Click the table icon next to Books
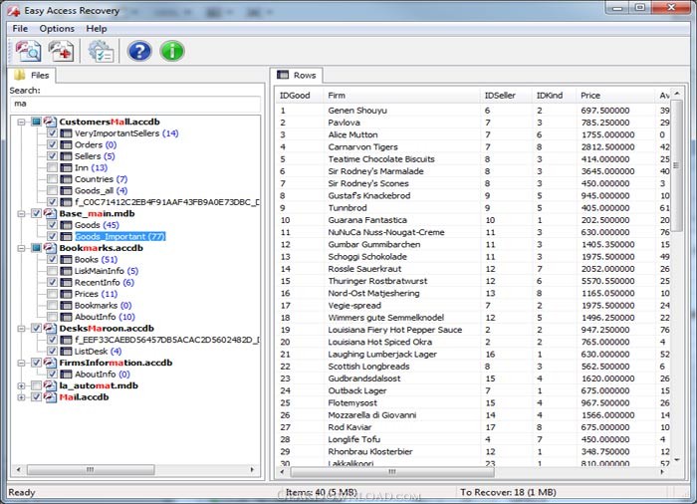Image resolution: width=697 pixels, height=504 pixels. point(66,260)
